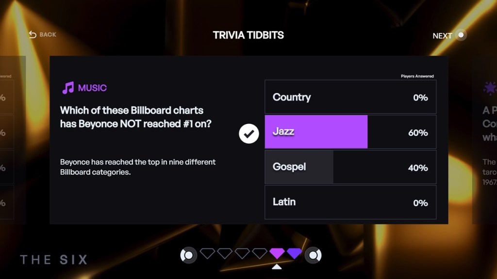Select the first empty diamond indicator
497x279 pixels.
click(207, 253)
